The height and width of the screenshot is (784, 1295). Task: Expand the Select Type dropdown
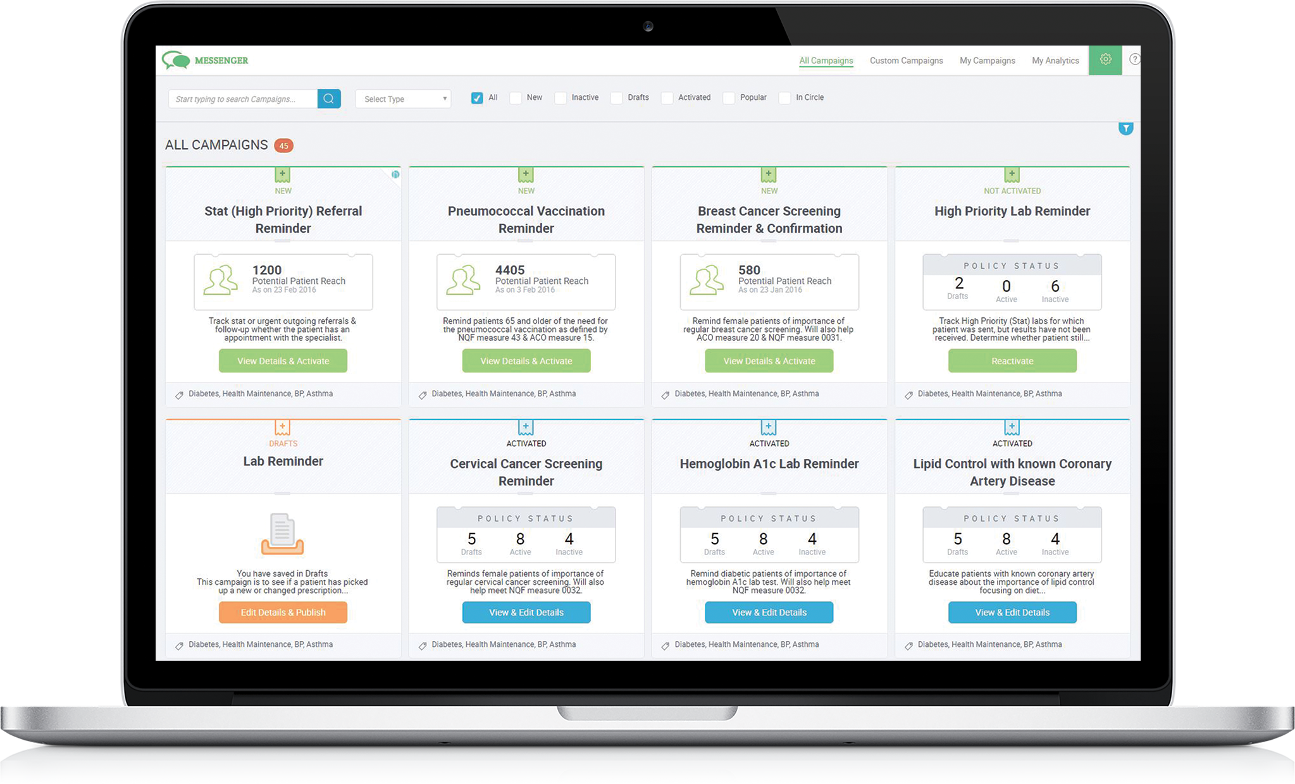[x=404, y=97]
